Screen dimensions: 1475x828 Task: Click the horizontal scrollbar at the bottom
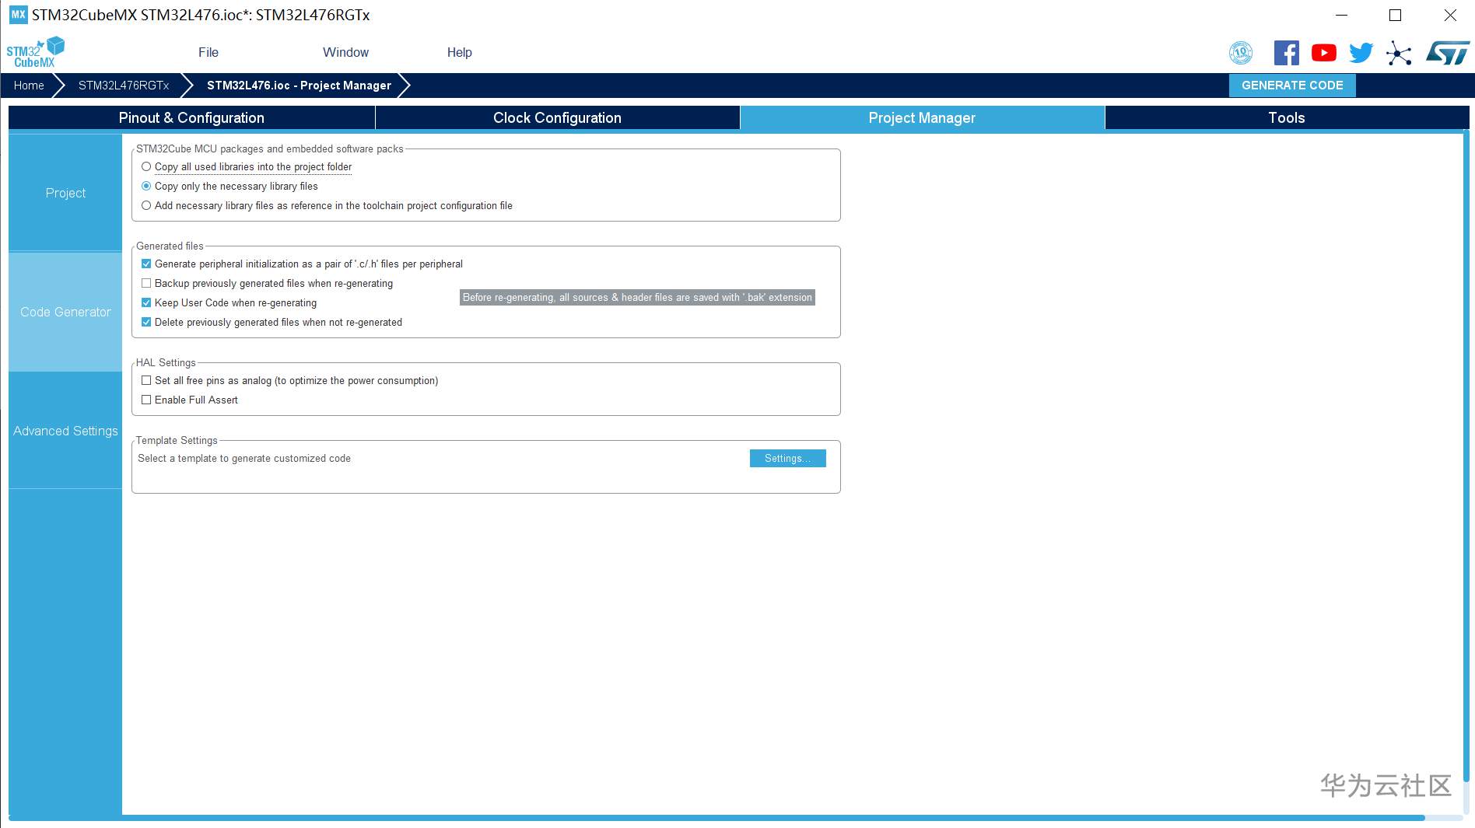point(716,818)
